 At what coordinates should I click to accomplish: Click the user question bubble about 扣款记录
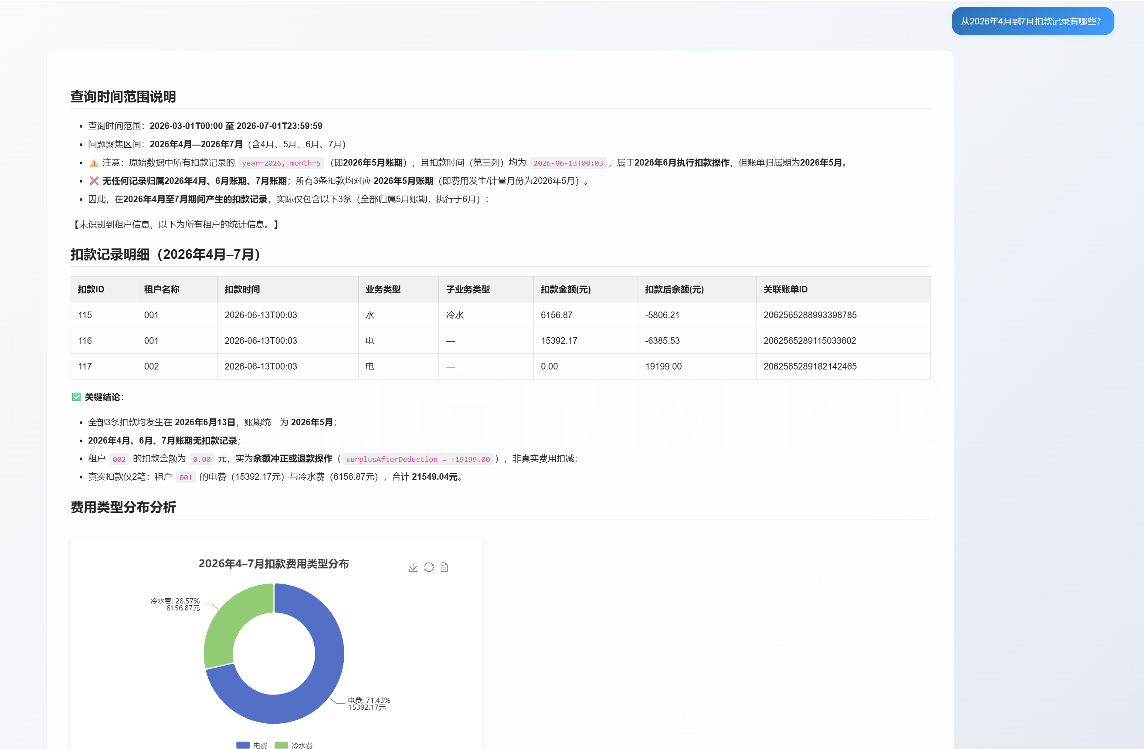pos(1032,21)
